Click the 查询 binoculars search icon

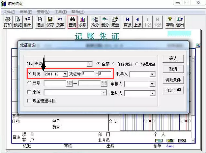(x=72, y=22)
